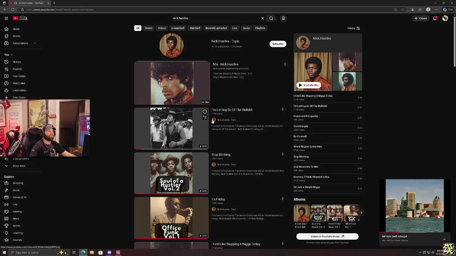The image size is (456, 256).
Task: Bookmark this page with star icon
Action: point(403,10)
